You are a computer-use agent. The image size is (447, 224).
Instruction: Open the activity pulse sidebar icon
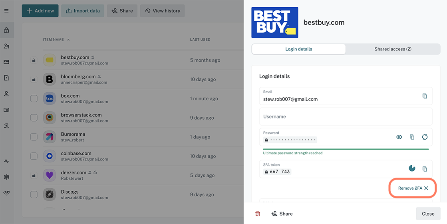pos(6,161)
